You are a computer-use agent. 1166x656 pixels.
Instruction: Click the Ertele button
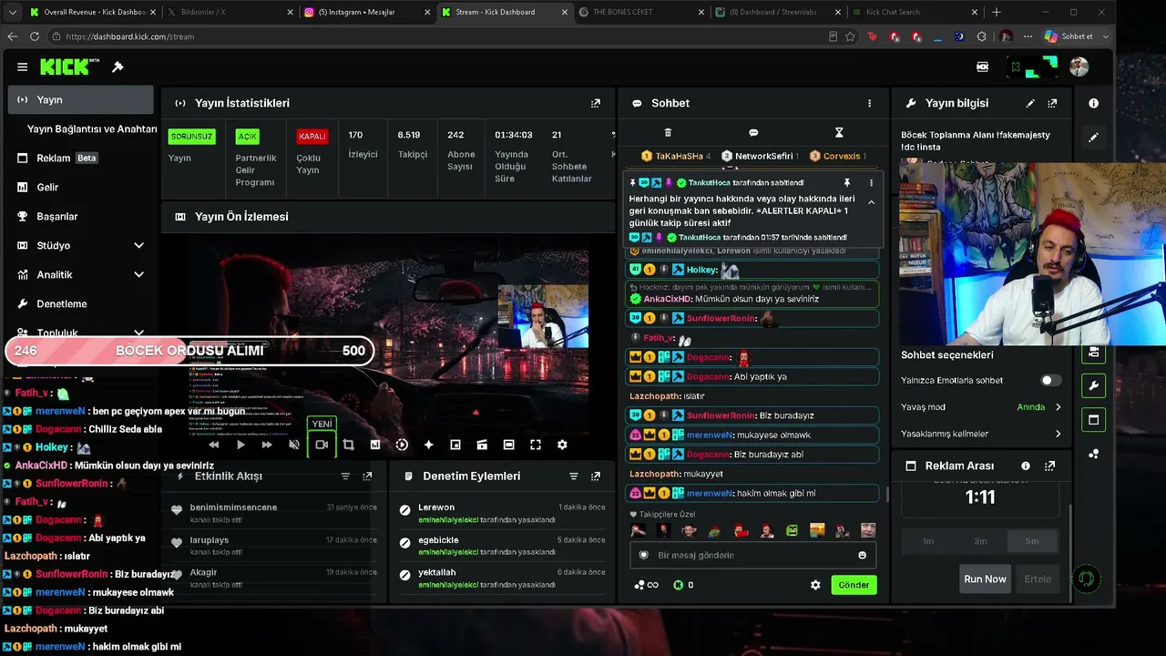[1038, 579]
